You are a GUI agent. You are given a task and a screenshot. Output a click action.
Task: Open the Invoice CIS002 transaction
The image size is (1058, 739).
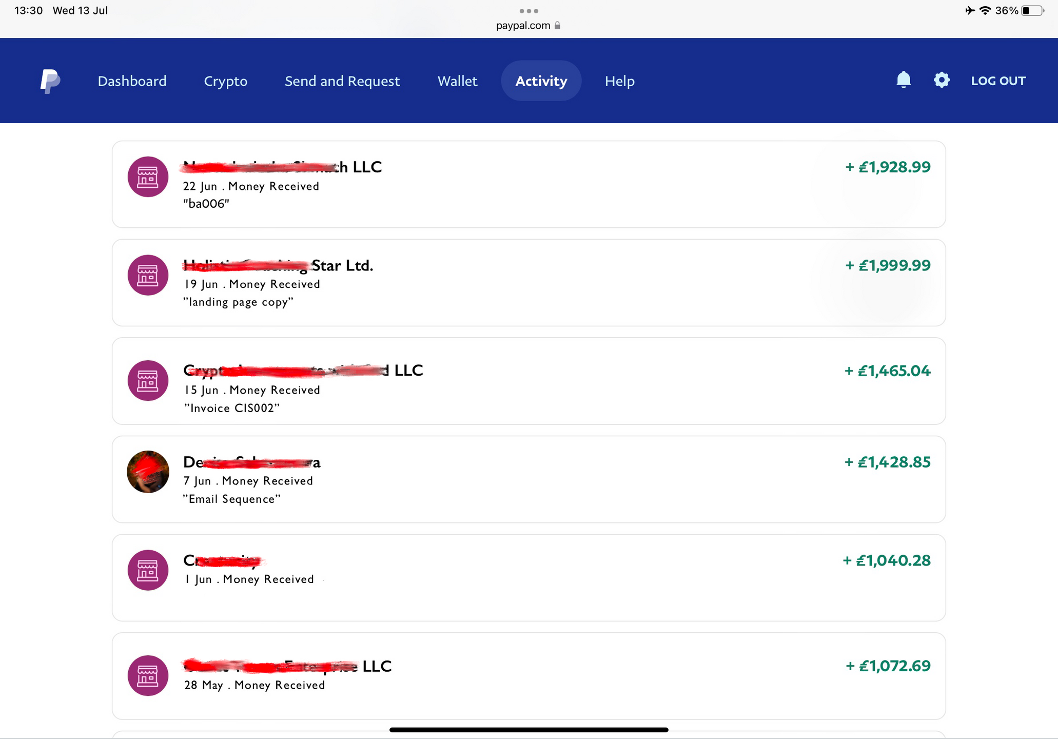[528, 381]
